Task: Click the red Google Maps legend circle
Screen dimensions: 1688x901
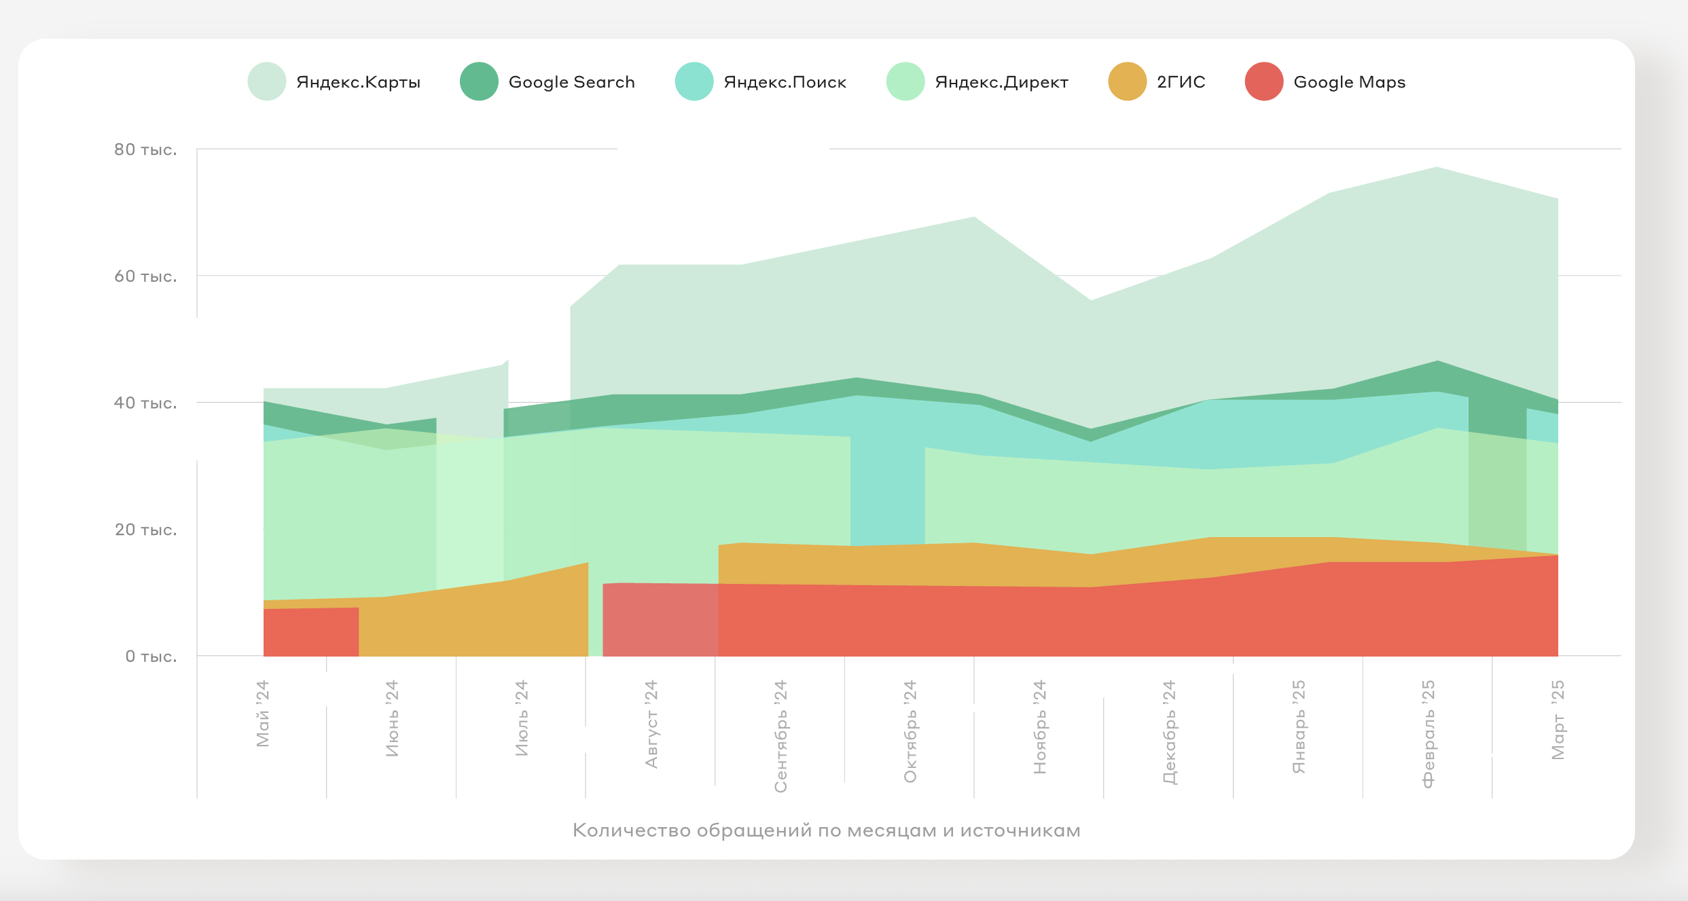Action: [x=1263, y=81]
